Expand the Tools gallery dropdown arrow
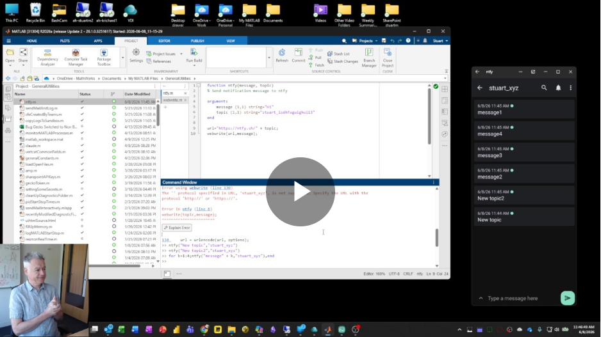The width and height of the screenshot is (601, 337). click(x=122, y=58)
